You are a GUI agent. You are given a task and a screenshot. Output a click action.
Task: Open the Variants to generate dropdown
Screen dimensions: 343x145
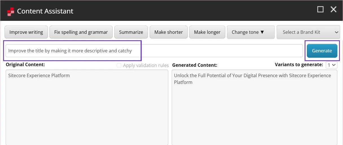click(331, 65)
